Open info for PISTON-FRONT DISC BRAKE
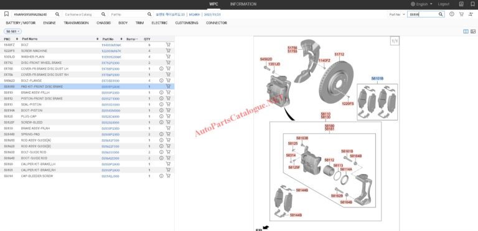The height and width of the screenshot is (231, 478). [161, 99]
